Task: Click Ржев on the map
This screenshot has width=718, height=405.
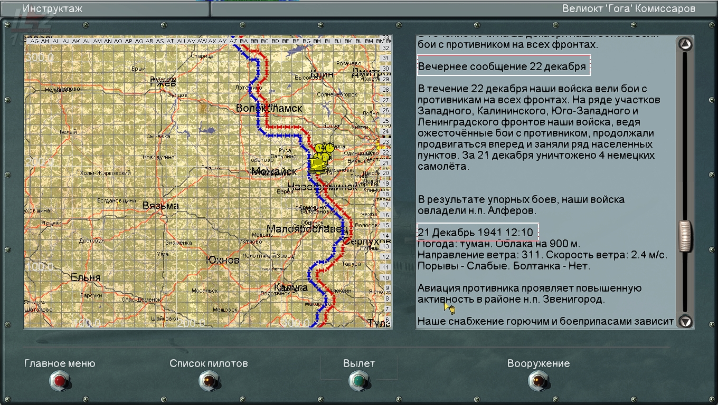Action: point(162,83)
